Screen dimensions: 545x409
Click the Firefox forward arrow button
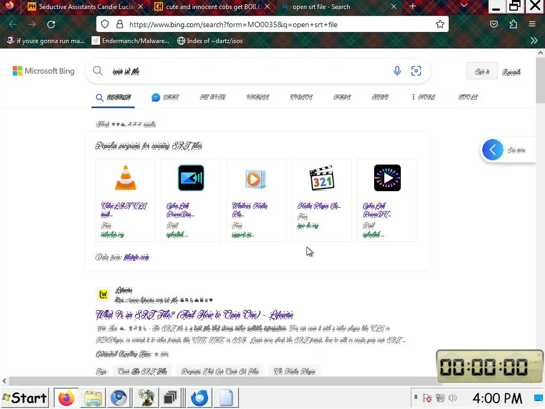tap(32, 24)
